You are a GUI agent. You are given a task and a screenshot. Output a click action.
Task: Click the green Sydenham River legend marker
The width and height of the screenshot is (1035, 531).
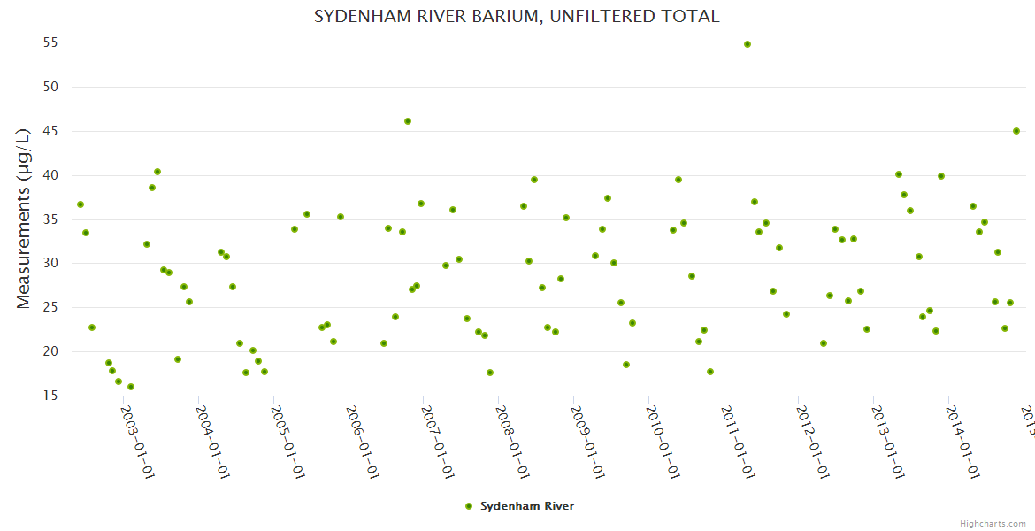click(x=469, y=506)
